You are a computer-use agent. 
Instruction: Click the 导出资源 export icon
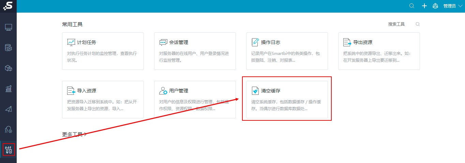coord(347,42)
